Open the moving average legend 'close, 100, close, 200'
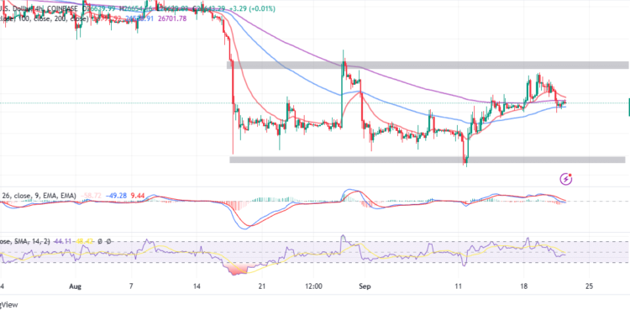Image resolution: width=630 pixels, height=315 pixels. pyautogui.click(x=45, y=18)
